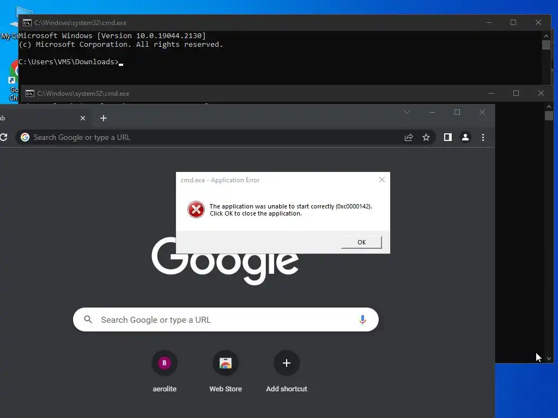This screenshot has height=418, width=558.
Task: Click the Google search box on page
Action: 226,319
